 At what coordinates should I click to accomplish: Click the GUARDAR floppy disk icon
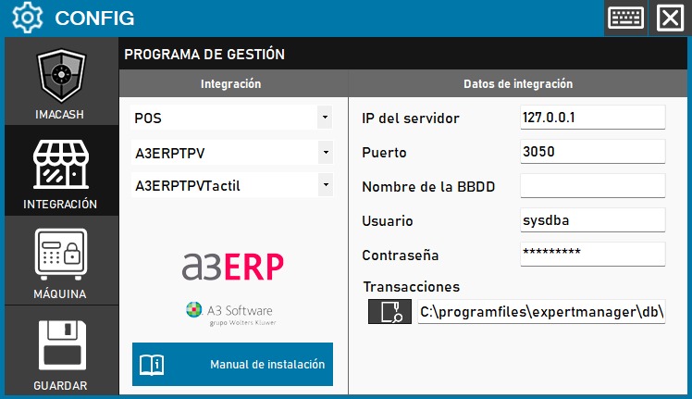(x=61, y=346)
